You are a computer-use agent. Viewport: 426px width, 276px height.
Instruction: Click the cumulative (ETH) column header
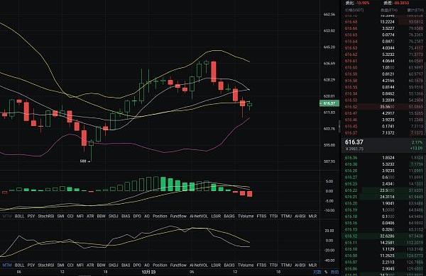click(x=415, y=10)
